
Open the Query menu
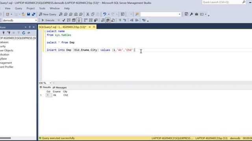(19, 8)
